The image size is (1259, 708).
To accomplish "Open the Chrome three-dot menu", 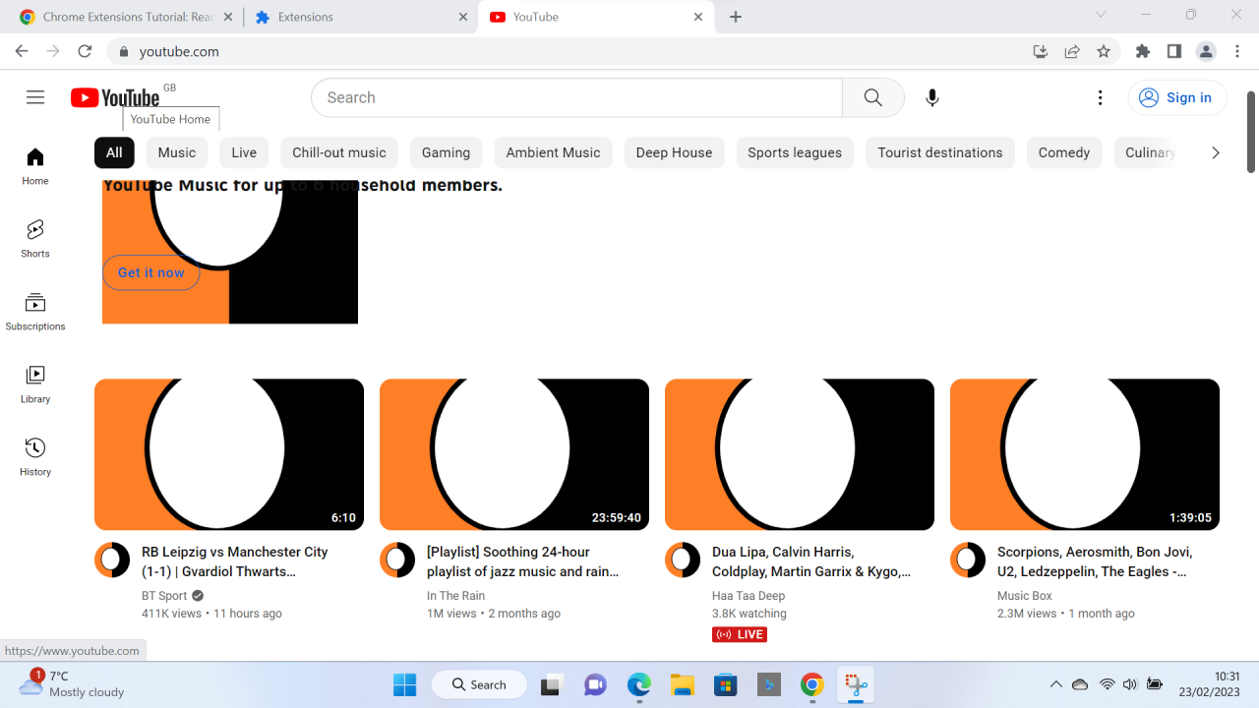I will click(1237, 51).
